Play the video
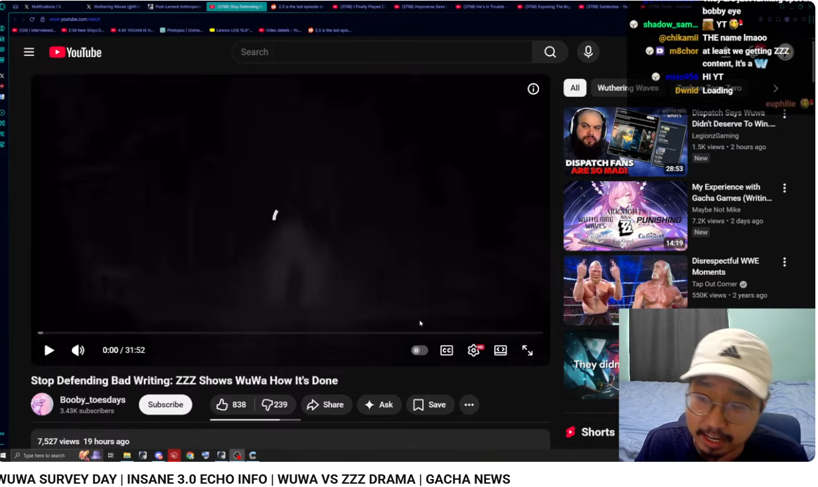The width and height of the screenshot is (818, 487). [49, 350]
